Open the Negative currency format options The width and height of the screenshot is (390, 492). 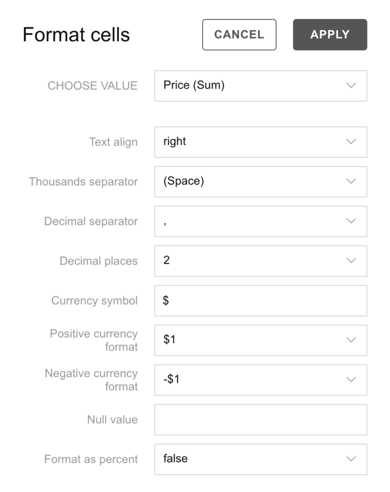pos(259,380)
